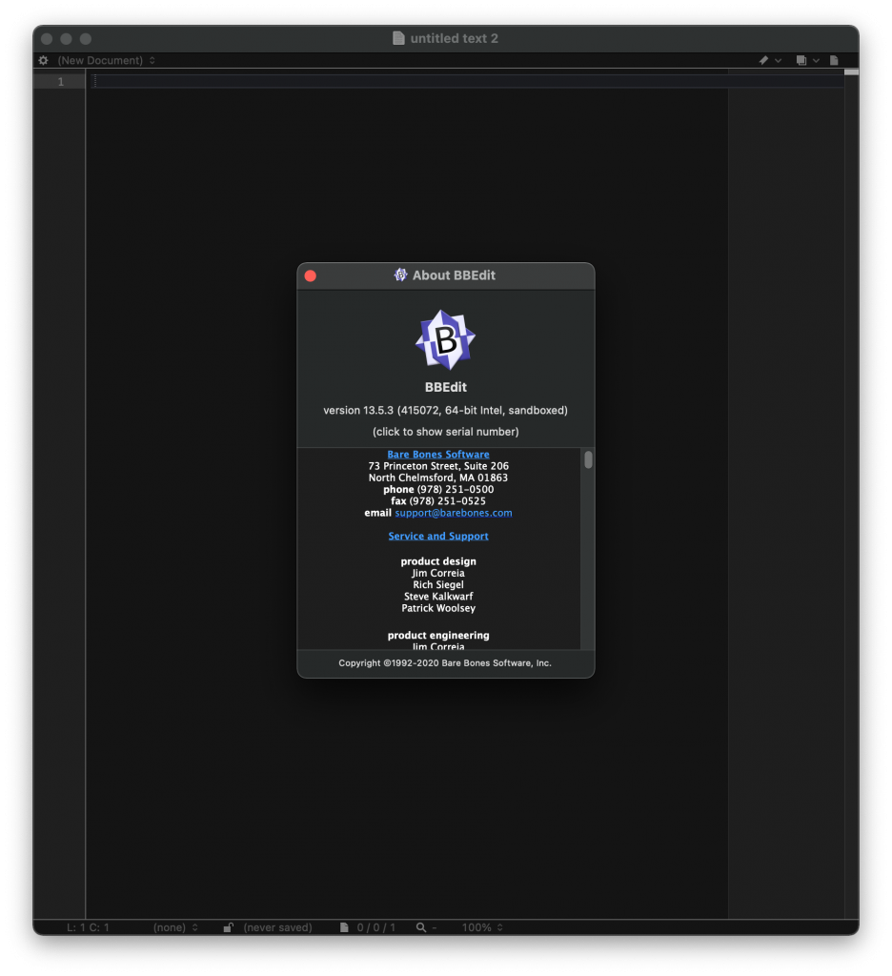Viewport: 892px width, 976px height.
Task: Click the document proxy icon beside window title
Action: pos(398,38)
